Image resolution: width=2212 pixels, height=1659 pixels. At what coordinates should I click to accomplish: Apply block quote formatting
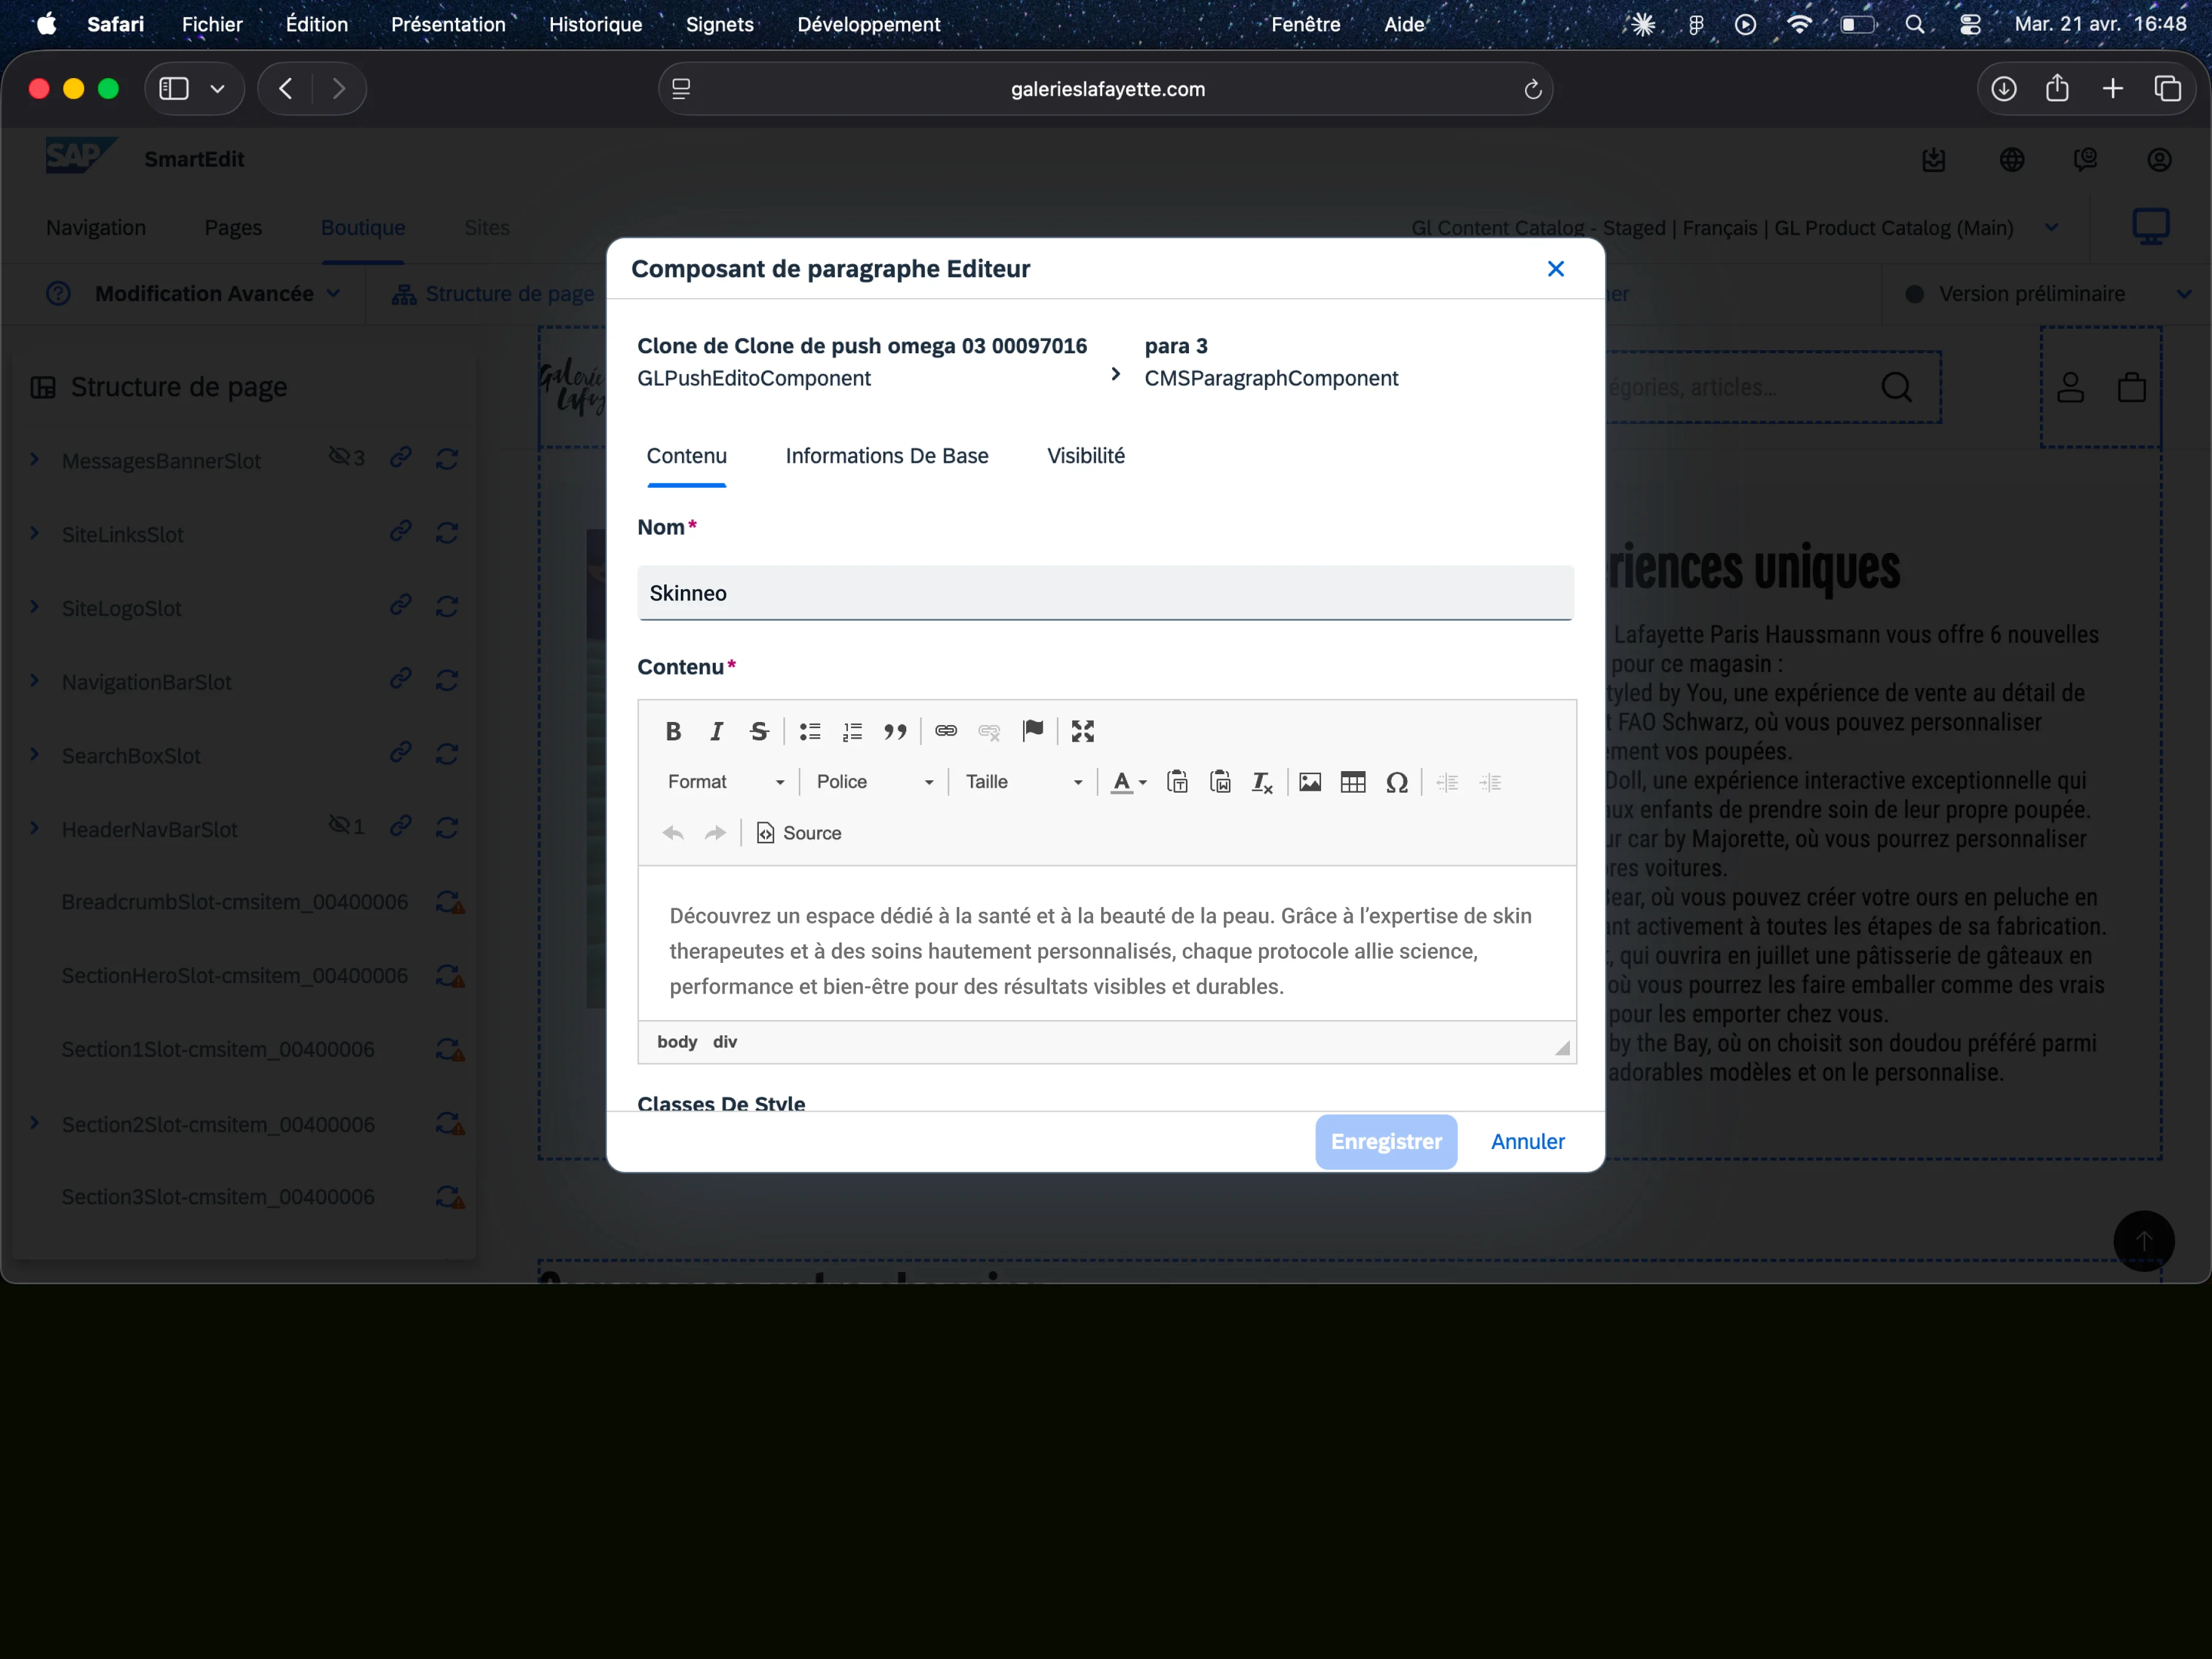click(x=895, y=732)
